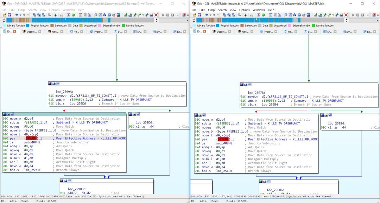Click print graph icon in CSL_MASTER toolbar
Screen dimensions: 380x203
[299, 15]
